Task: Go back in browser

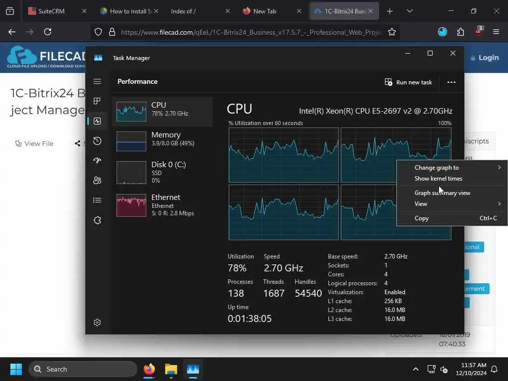Action: coord(12,32)
